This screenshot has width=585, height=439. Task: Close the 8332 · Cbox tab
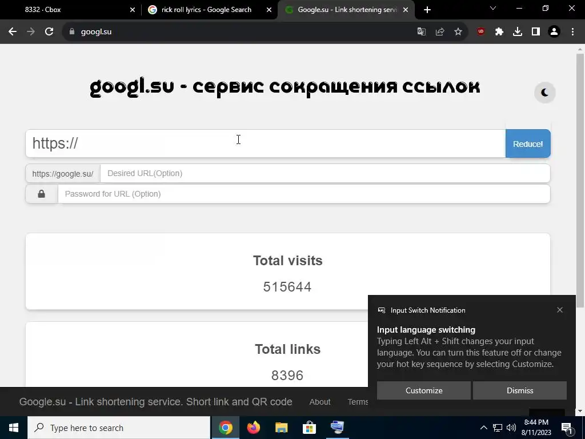[133, 10]
